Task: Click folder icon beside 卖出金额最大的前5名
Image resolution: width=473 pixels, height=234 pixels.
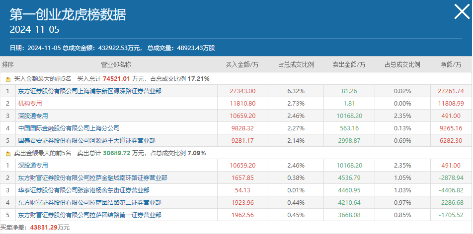Action: [x=8, y=153]
